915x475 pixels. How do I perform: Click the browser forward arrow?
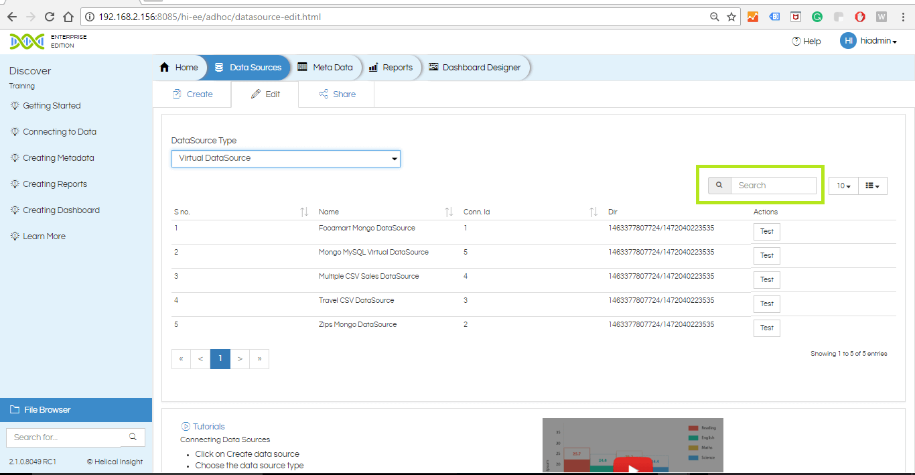pyautogui.click(x=30, y=17)
